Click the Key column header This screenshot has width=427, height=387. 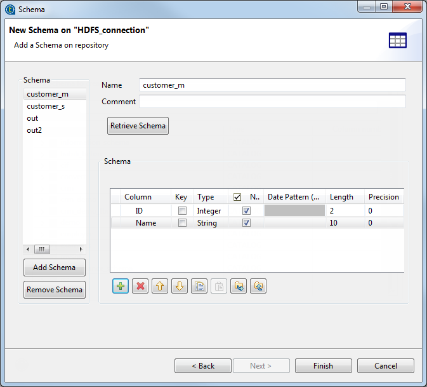point(182,197)
